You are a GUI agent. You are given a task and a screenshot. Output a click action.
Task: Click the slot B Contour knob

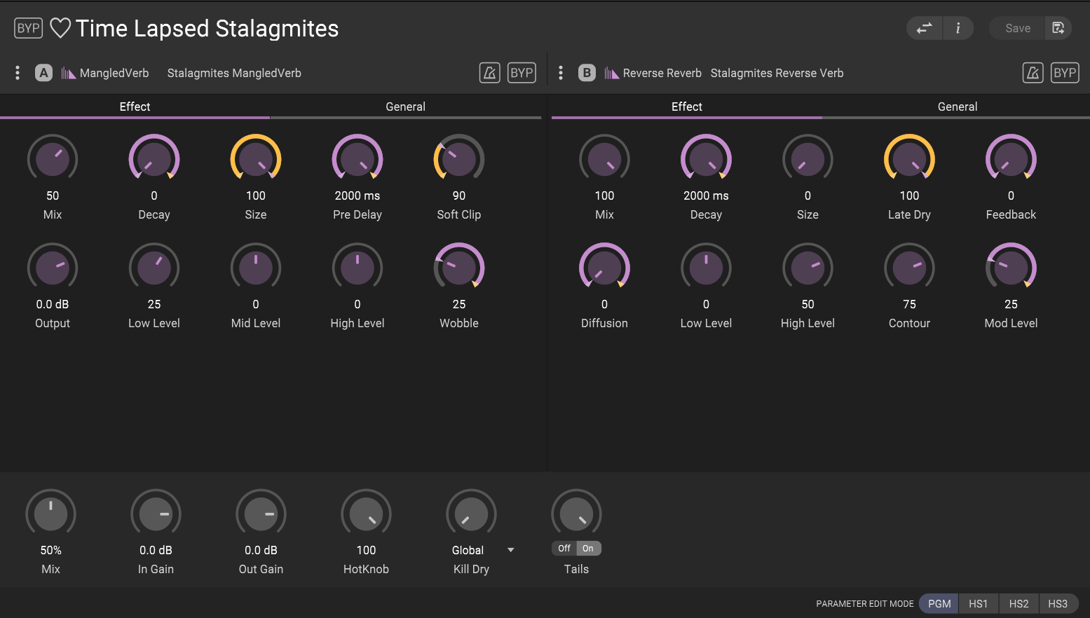coord(909,268)
